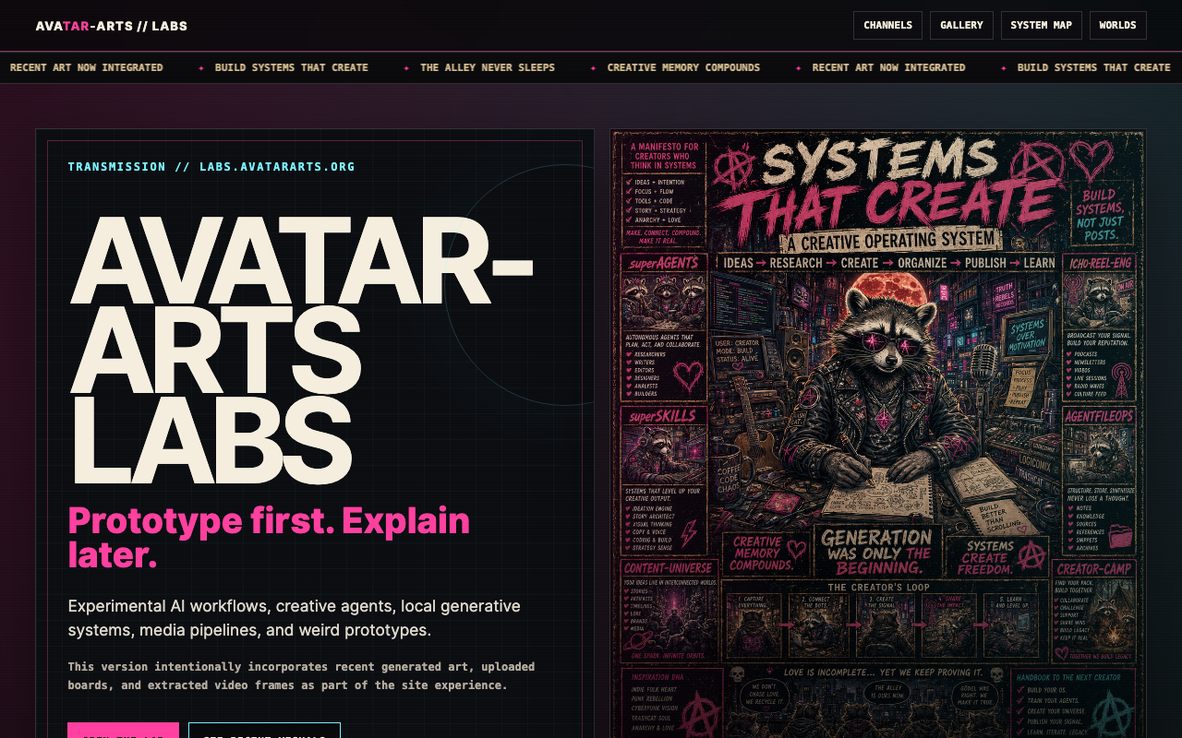
Task: Navigate to WORLDS in the header
Action: point(1117,25)
